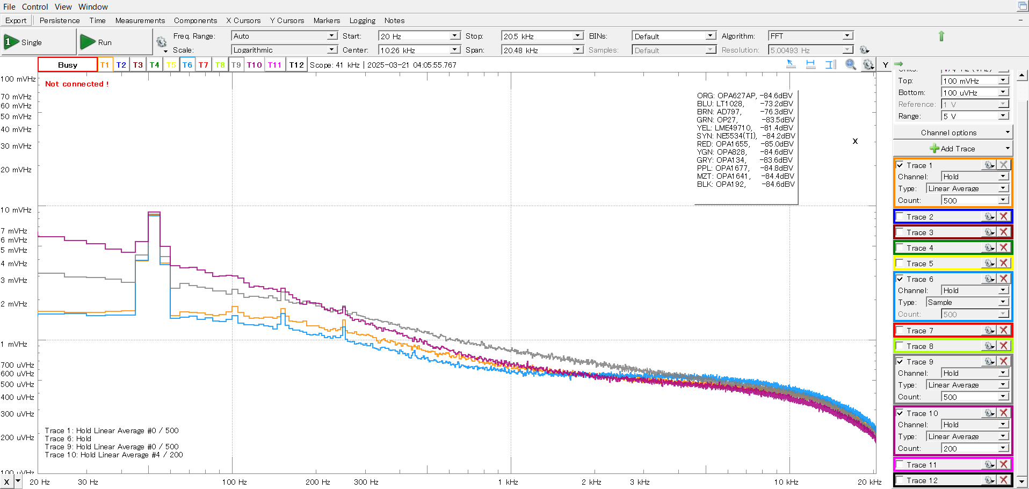
Task: Remove Trace 7 with its X icon
Action: point(1003,330)
